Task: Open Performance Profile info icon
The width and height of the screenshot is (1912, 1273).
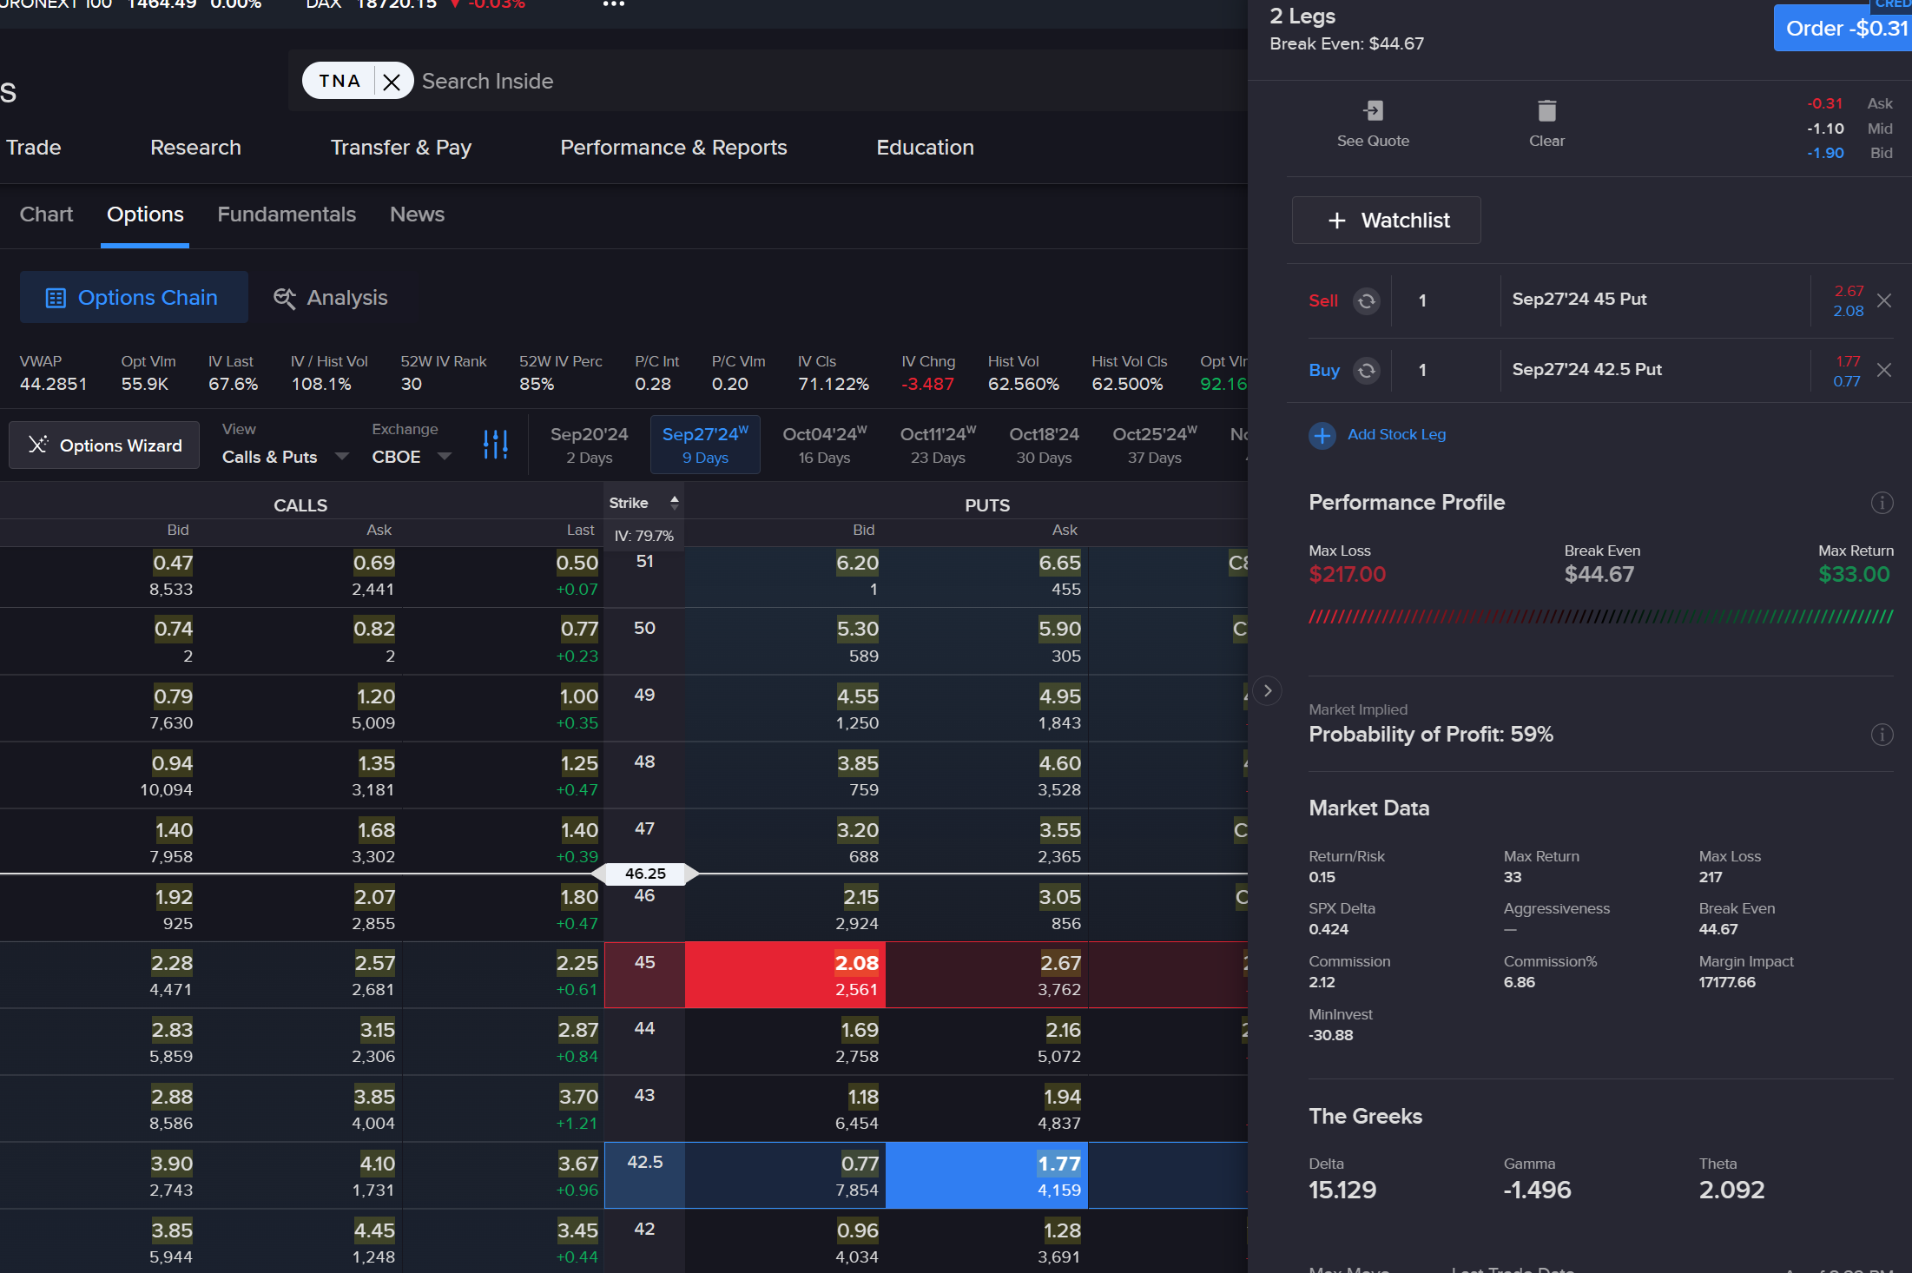Action: pyautogui.click(x=1882, y=503)
